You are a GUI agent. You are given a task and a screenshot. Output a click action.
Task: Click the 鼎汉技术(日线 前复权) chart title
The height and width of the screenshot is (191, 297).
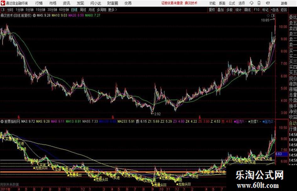click(x=16, y=15)
